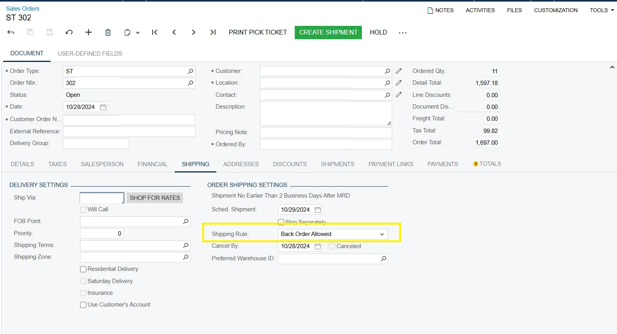Click the Delete trash icon
The image size is (617, 334).
click(108, 33)
